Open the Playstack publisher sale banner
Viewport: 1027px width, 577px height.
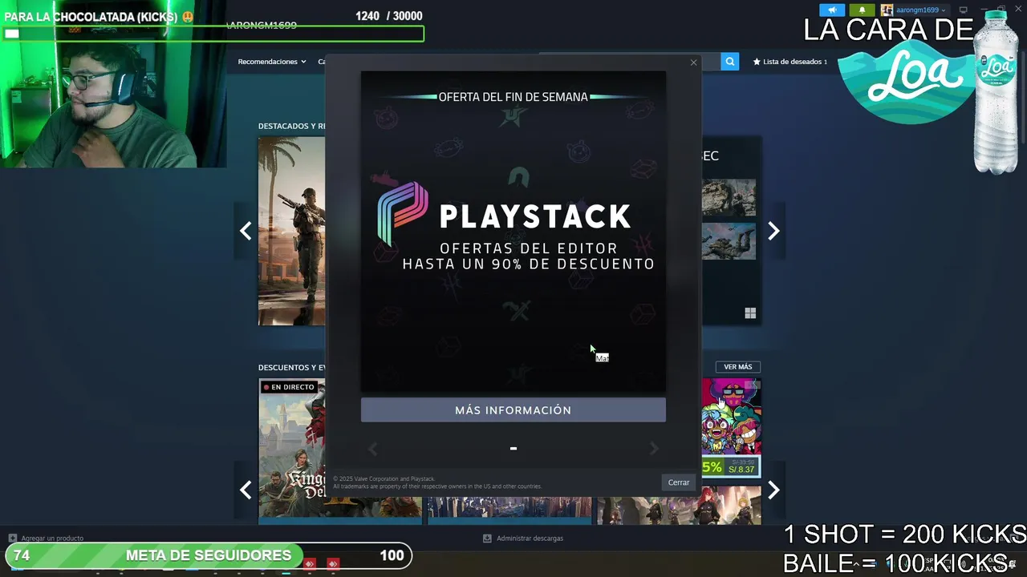[x=513, y=232]
